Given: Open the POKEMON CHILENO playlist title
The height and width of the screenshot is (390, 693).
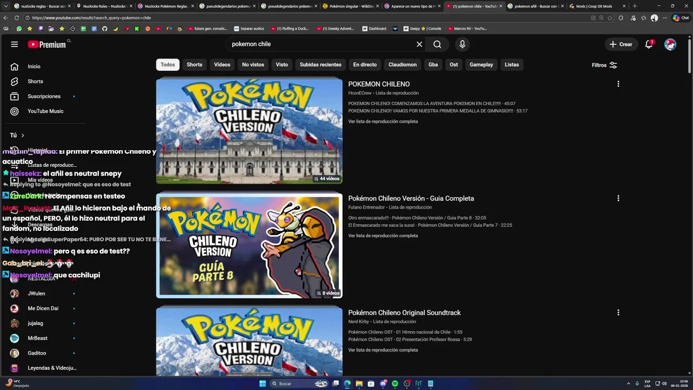Looking at the screenshot, I should pos(379,84).
